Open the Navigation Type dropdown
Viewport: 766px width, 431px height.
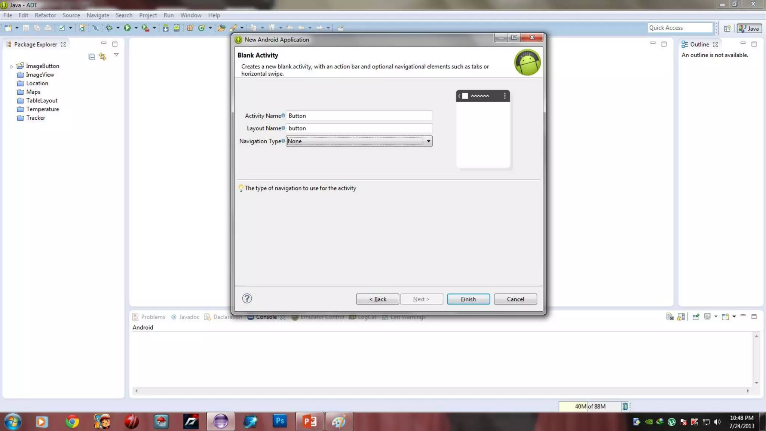click(428, 141)
